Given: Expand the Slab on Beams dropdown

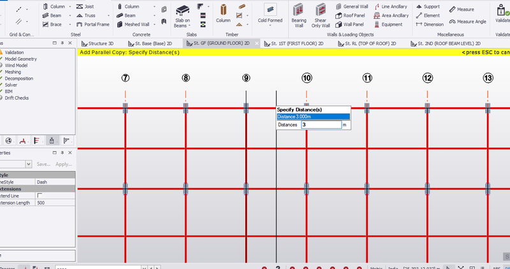Looking at the screenshot, I should coord(189,25).
